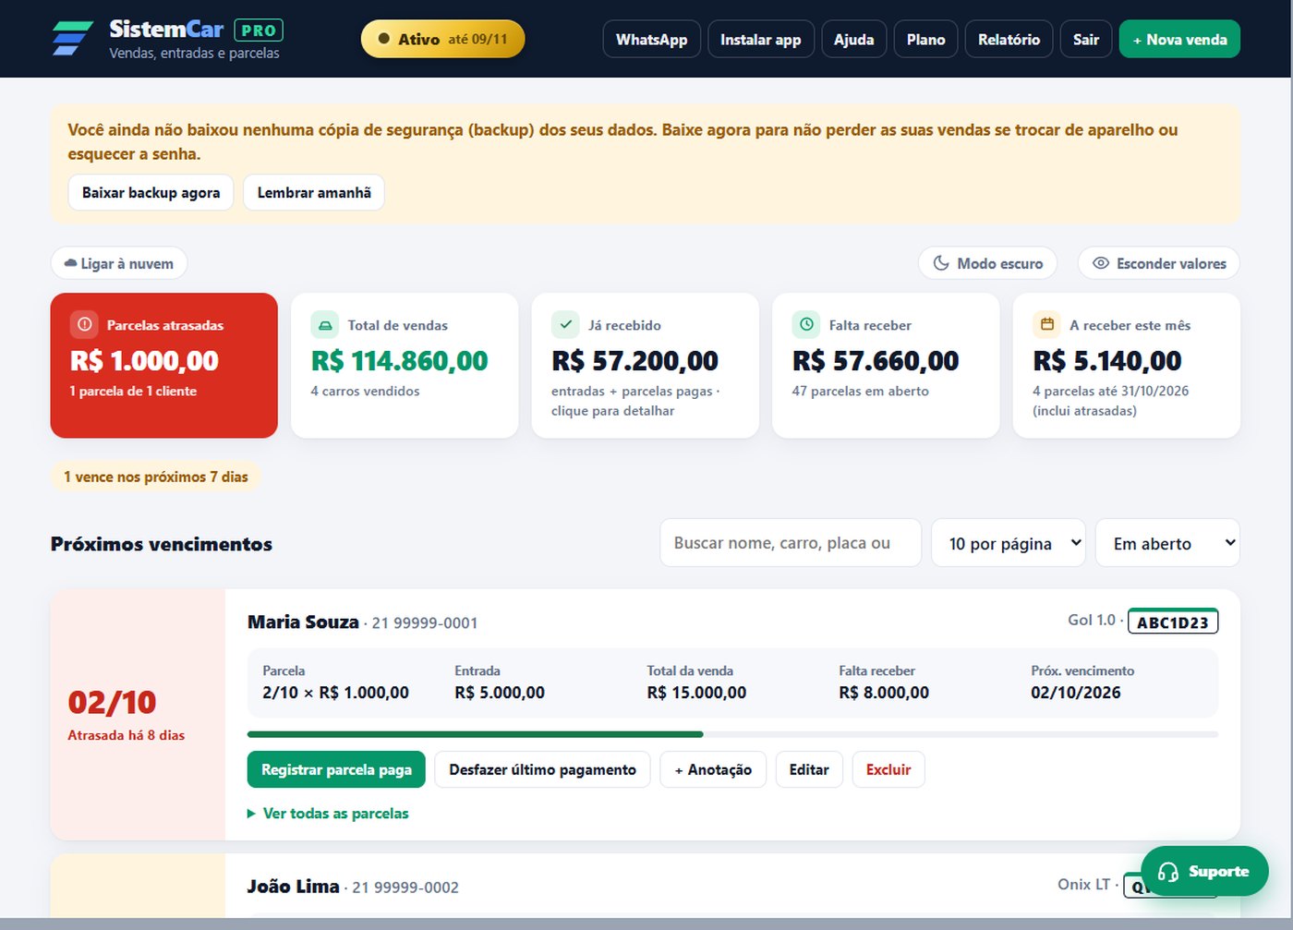Click the SistemCar logo icon
1293x930 pixels.
(x=72, y=39)
